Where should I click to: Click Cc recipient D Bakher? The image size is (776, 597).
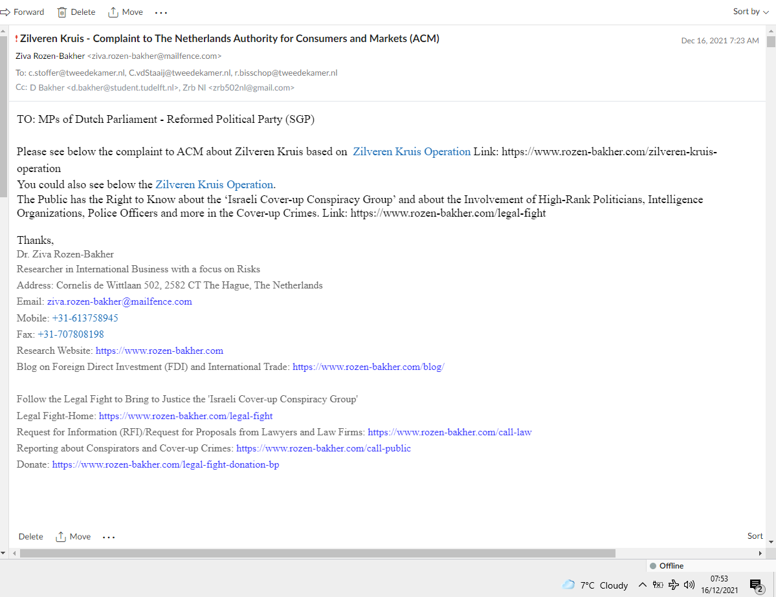tap(104, 87)
